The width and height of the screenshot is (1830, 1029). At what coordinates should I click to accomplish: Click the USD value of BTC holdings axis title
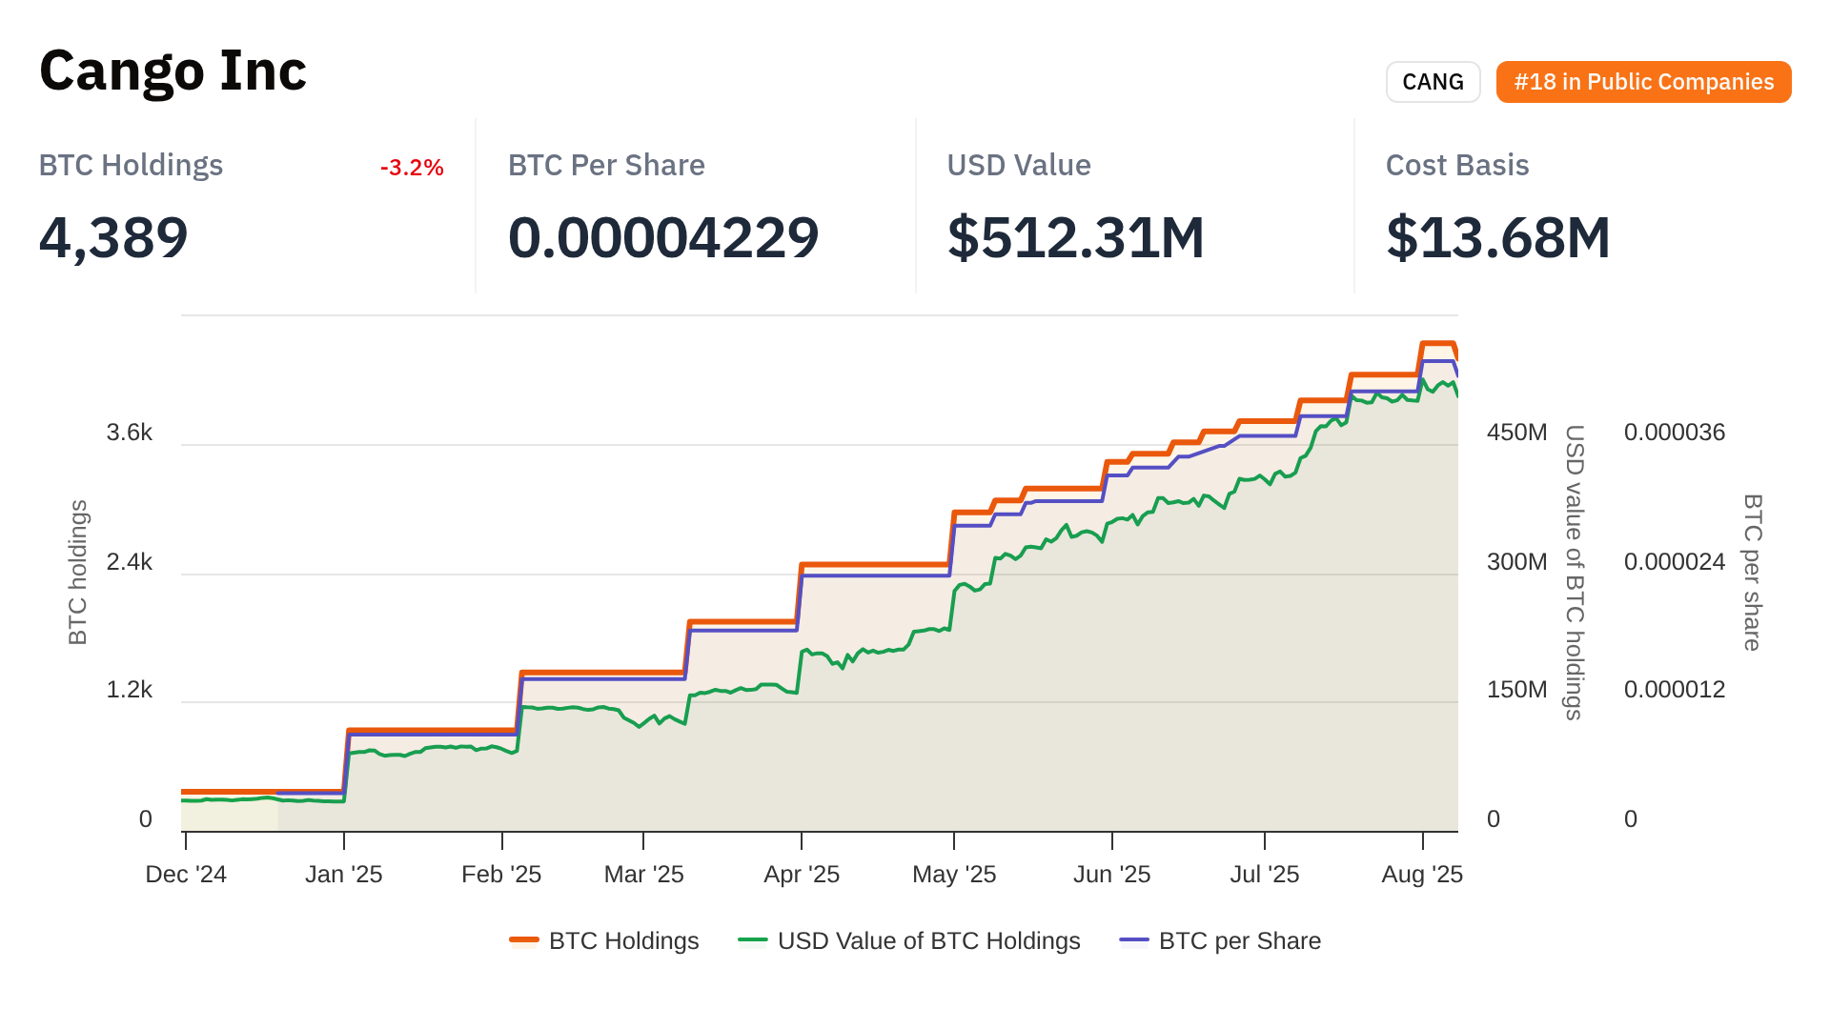(x=1575, y=573)
